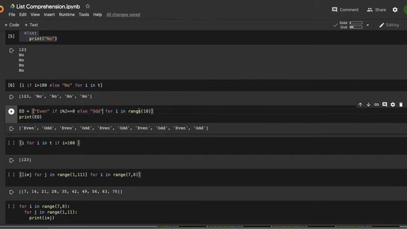Image resolution: width=407 pixels, height=229 pixels.
Task: Delete the selected cell
Action: pyautogui.click(x=401, y=104)
